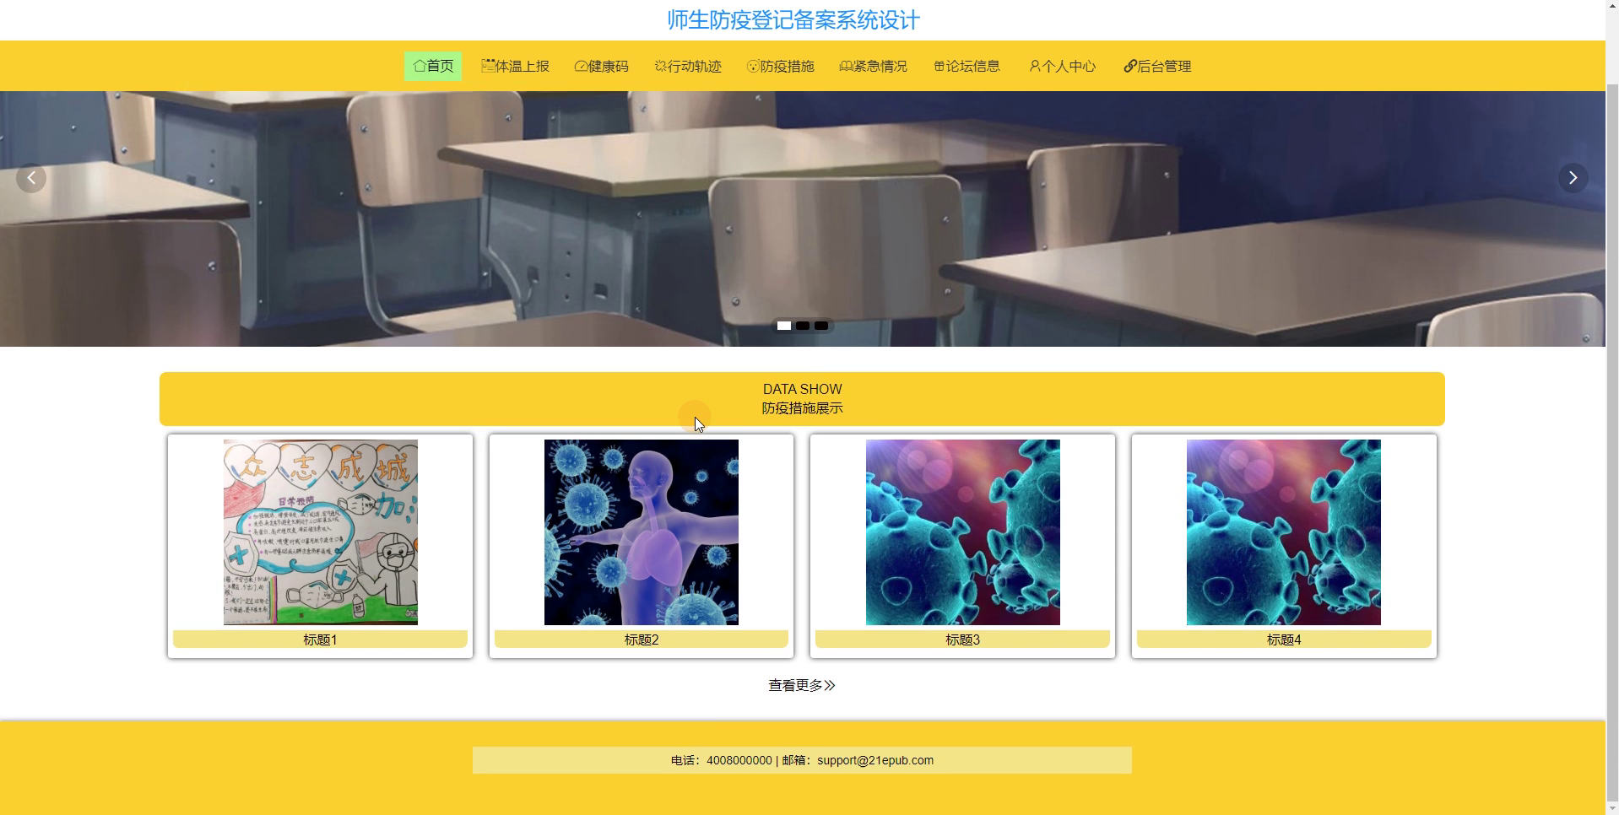Screen dimensions: 1619x815
Task: Click the 查看更多 link
Action: tap(802, 685)
